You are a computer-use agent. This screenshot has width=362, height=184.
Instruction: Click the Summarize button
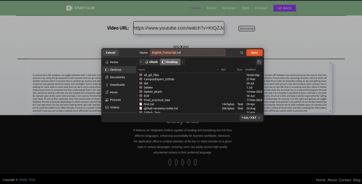click(x=247, y=29)
